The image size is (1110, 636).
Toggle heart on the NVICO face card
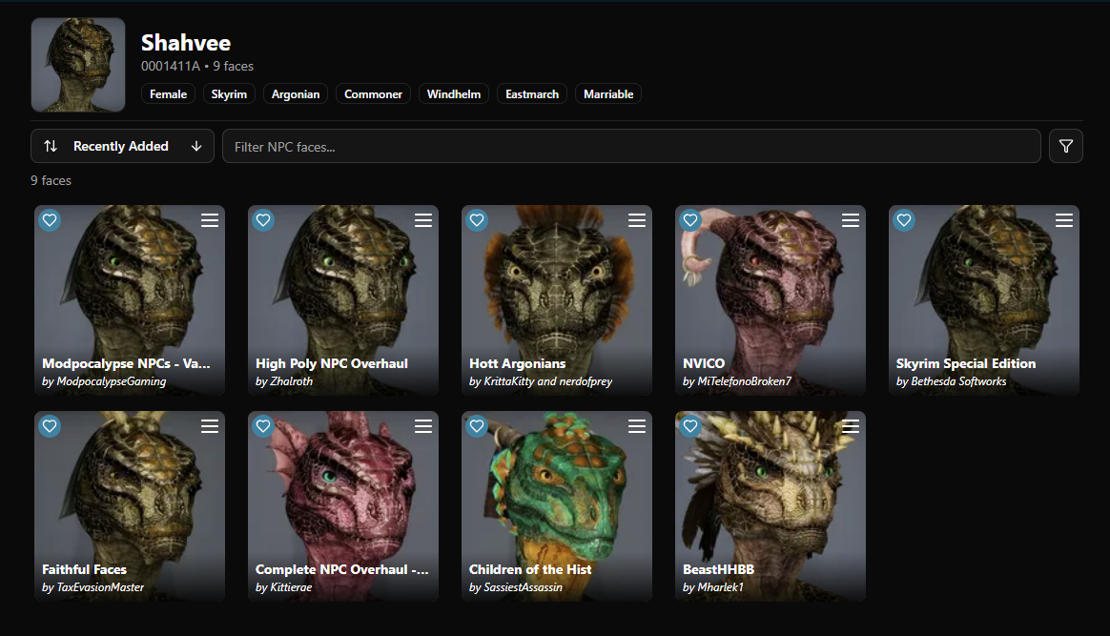tap(691, 220)
